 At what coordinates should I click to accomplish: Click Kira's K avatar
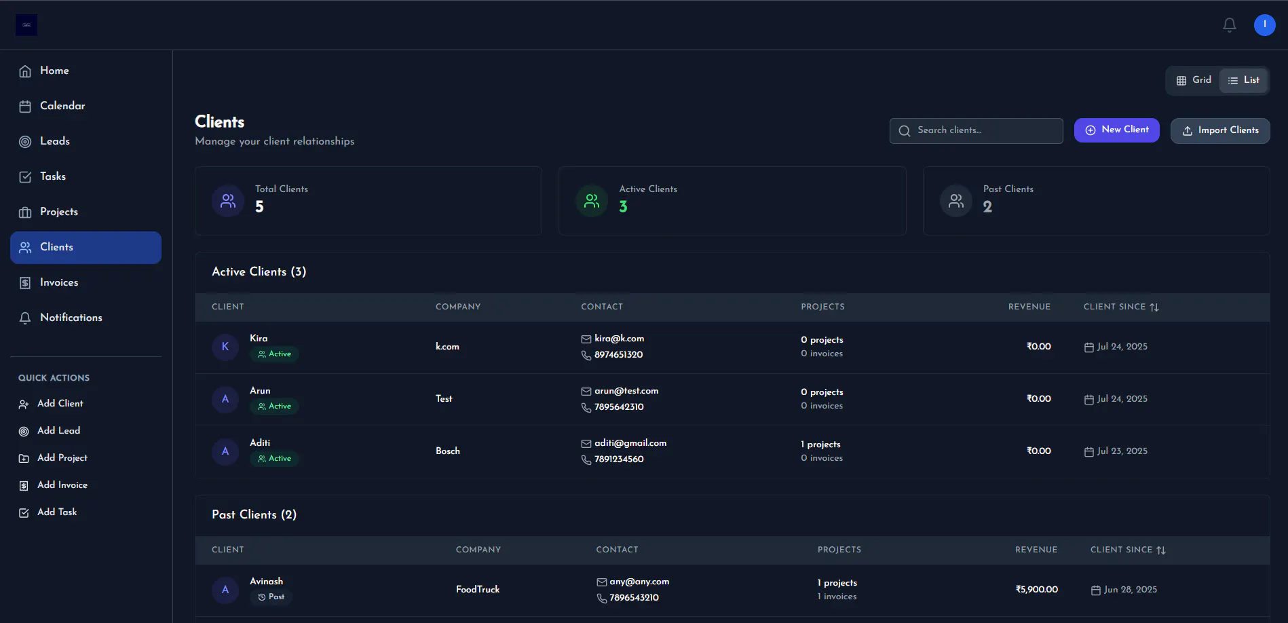coord(225,347)
